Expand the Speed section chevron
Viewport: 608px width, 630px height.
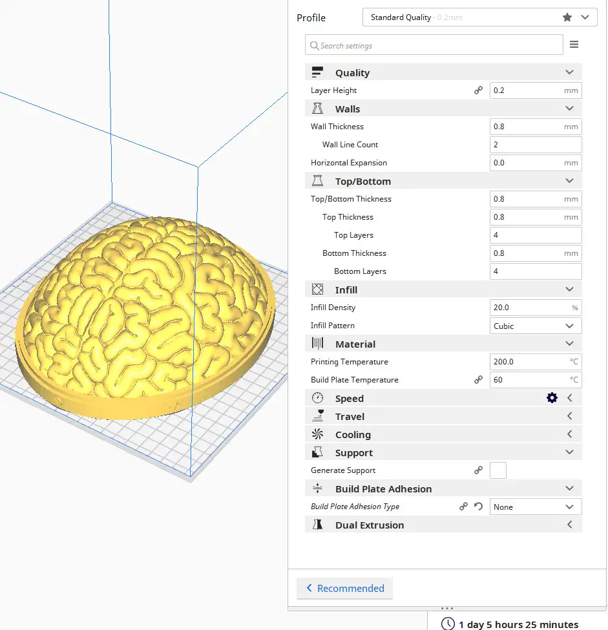tap(569, 398)
